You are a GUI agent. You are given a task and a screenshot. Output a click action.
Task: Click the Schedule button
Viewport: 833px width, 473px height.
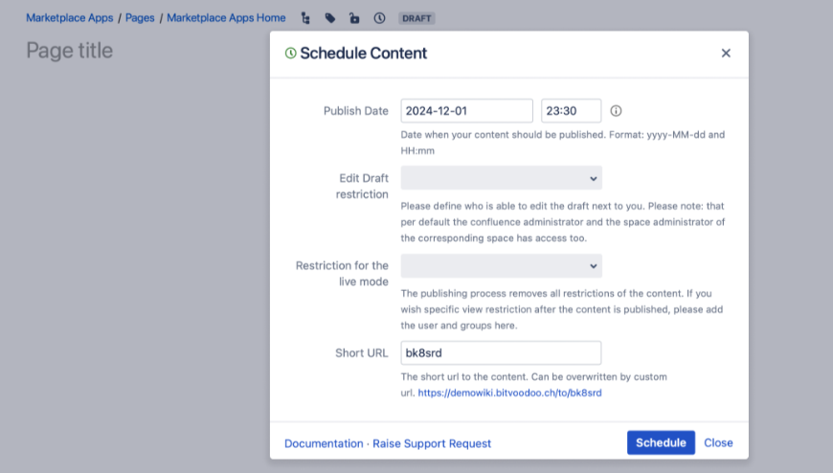[661, 442]
